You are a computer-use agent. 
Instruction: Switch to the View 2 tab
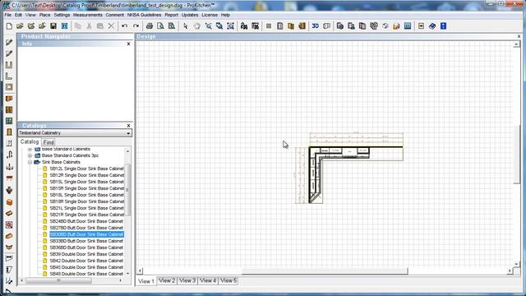(167, 280)
